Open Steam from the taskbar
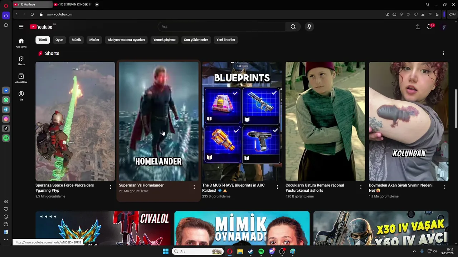Image resolution: width=458 pixels, height=257 pixels. click(250, 251)
